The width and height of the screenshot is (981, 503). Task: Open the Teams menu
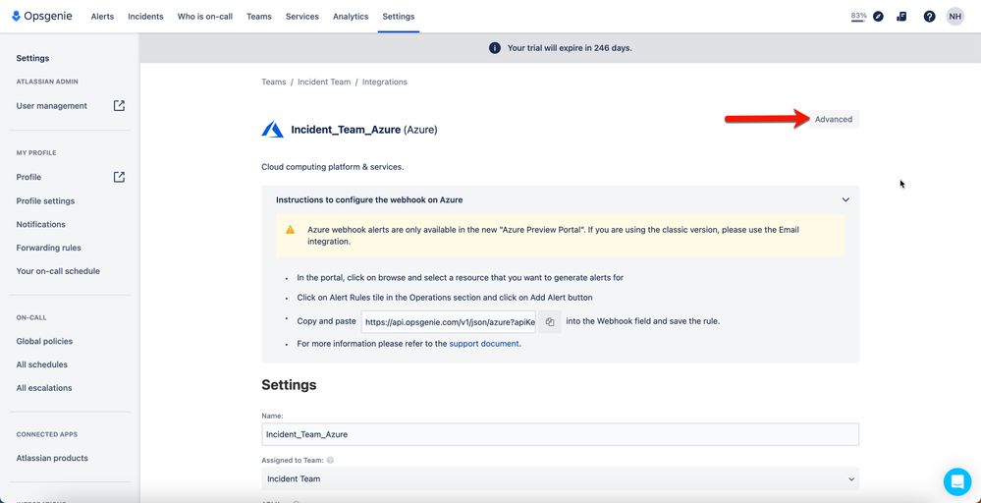(x=259, y=17)
